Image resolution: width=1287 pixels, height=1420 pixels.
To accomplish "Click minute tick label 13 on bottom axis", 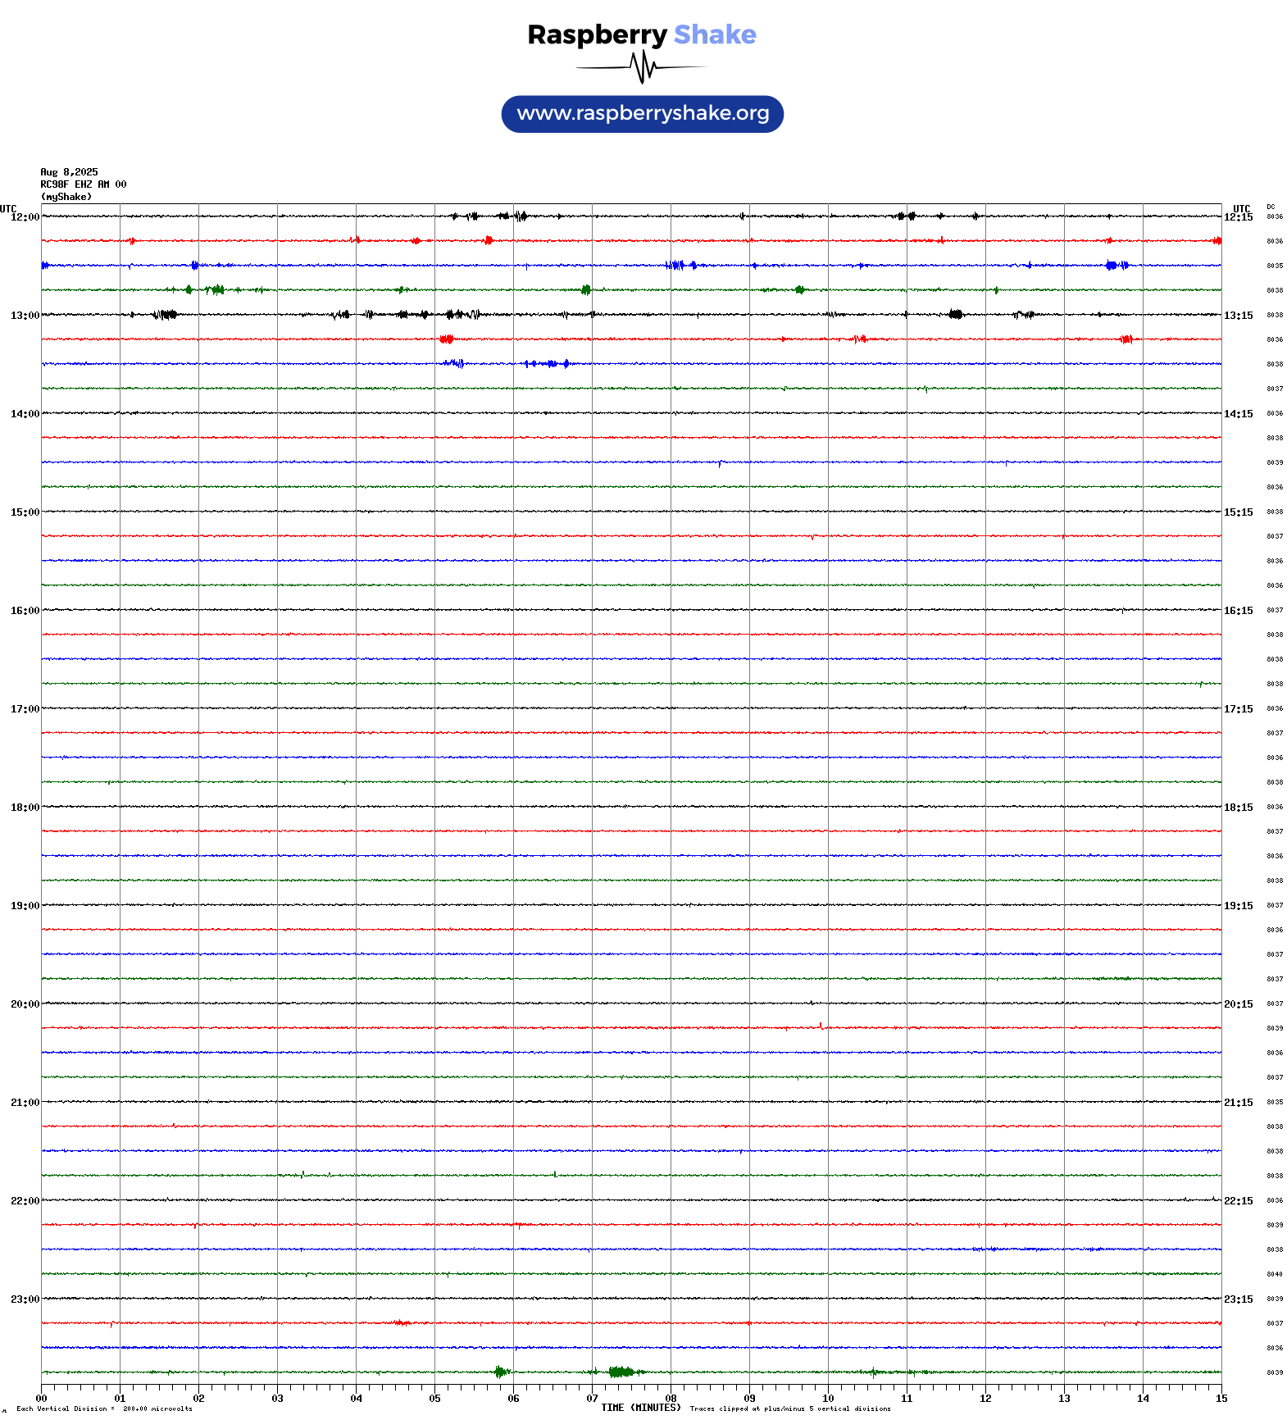I will pyautogui.click(x=1064, y=1399).
